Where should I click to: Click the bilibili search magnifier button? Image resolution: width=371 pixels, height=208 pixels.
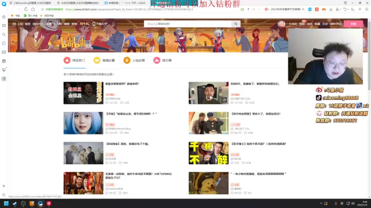pos(236,24)
